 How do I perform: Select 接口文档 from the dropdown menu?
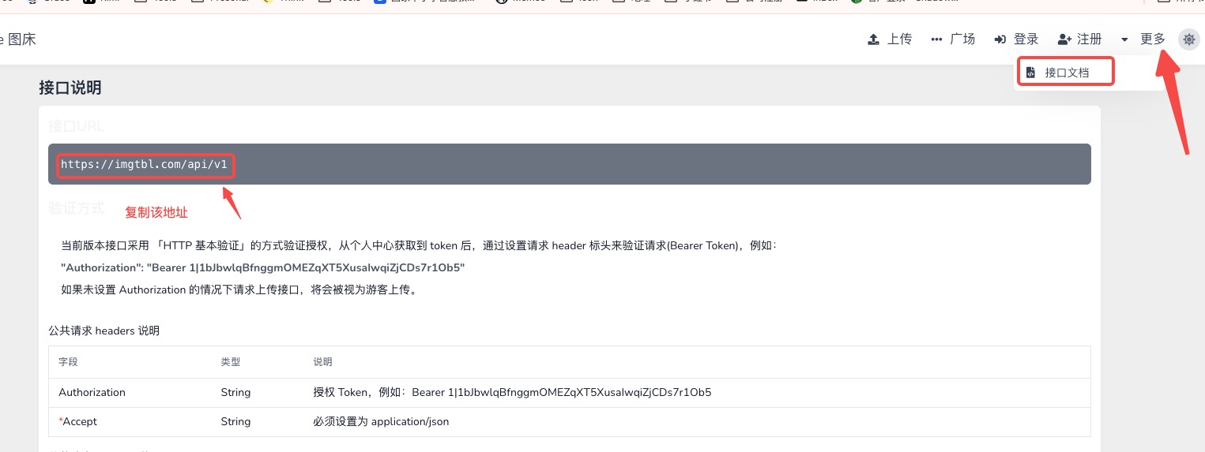click(1066, 73)
